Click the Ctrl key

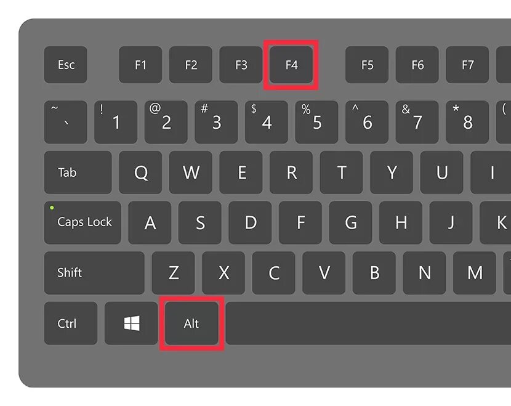point(71,323)
